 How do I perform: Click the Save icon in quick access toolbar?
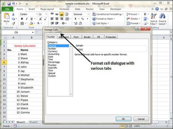(x=9, y=4)
